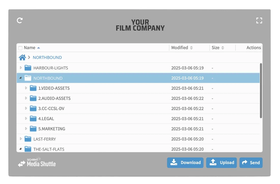This screenshot has height=184, width=280.
Task: Click the modified date of 2.AUDIO-ASSETS
Action: 187,98
